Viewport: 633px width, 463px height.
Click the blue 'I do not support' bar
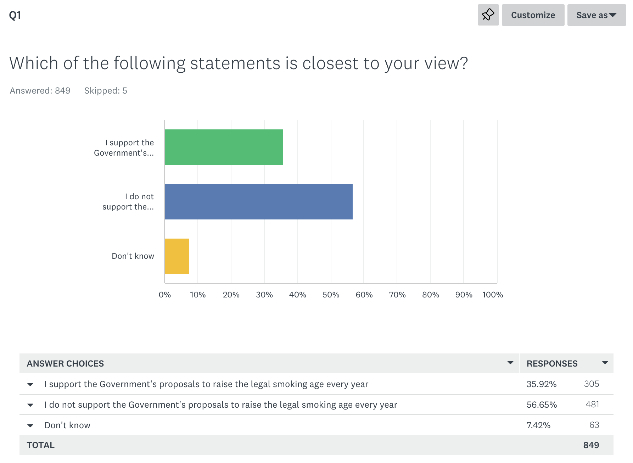pos(258,202)
